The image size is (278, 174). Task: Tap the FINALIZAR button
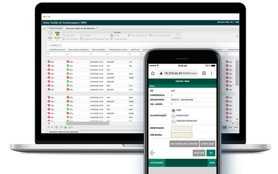tap(199, 153)
